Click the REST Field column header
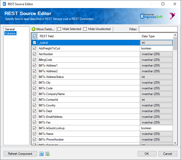Screen dimensions: 181x160 89,36
